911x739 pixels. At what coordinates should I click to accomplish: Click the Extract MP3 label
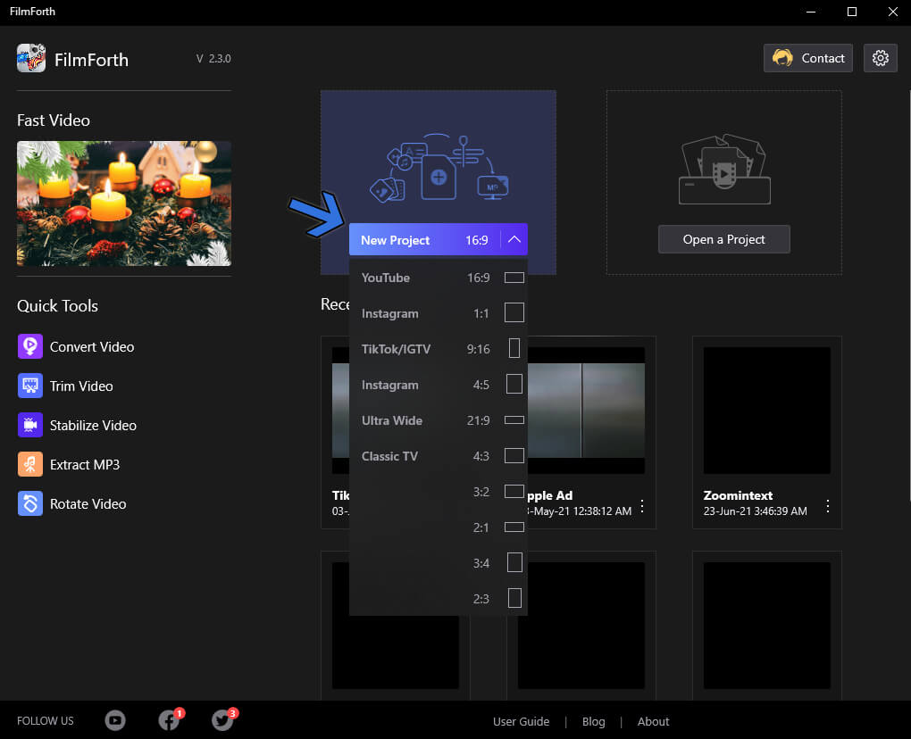tap(85, 464)
